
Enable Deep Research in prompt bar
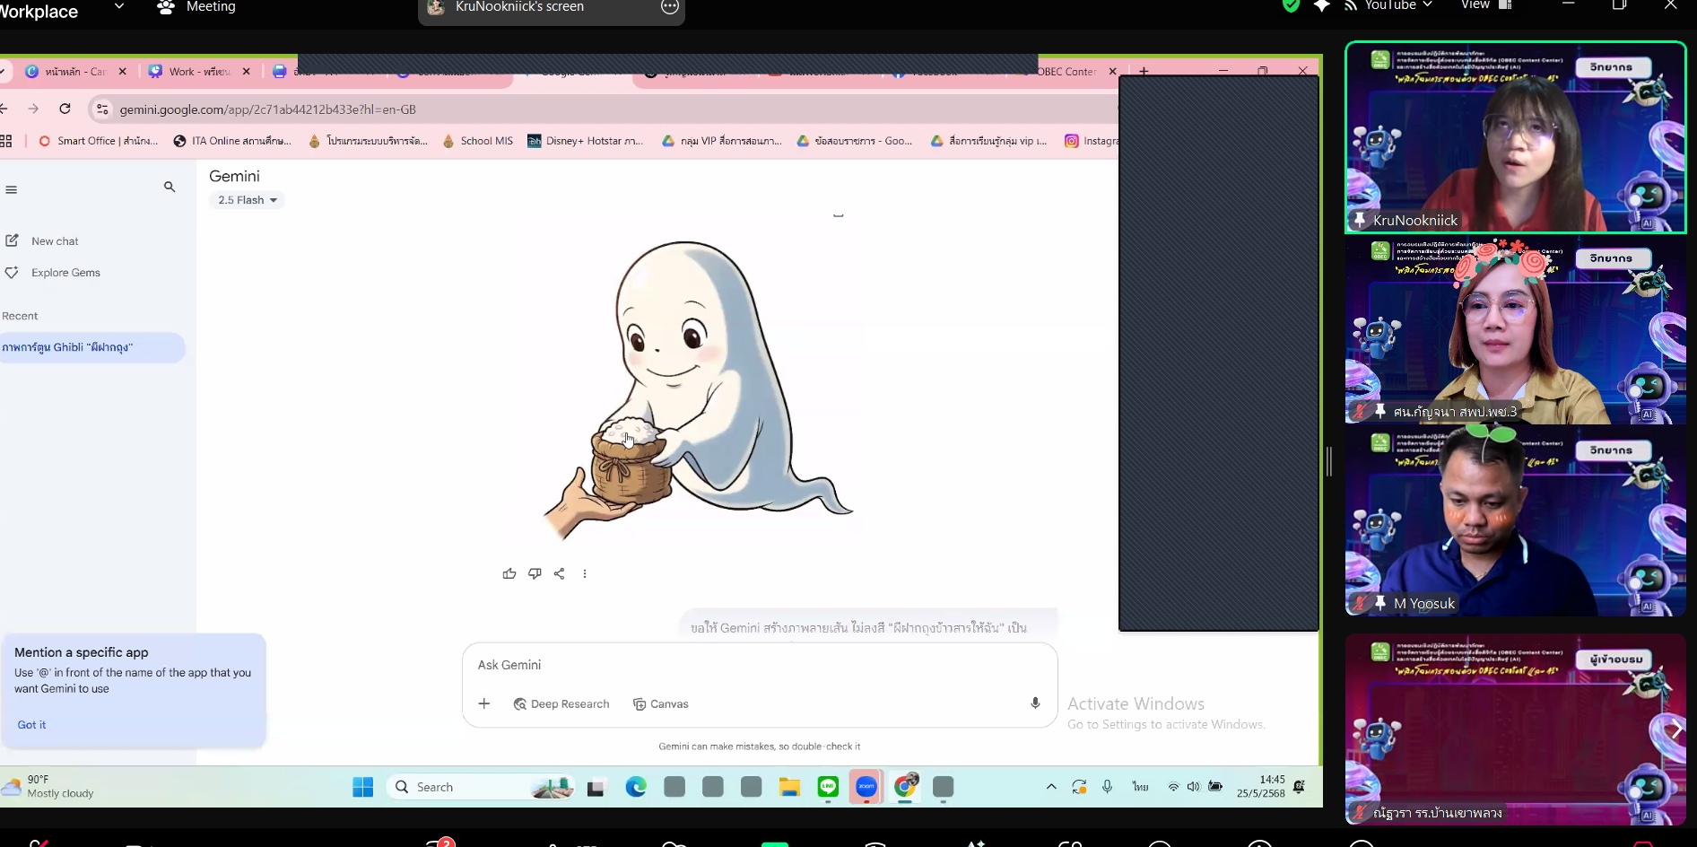[561, 704]
